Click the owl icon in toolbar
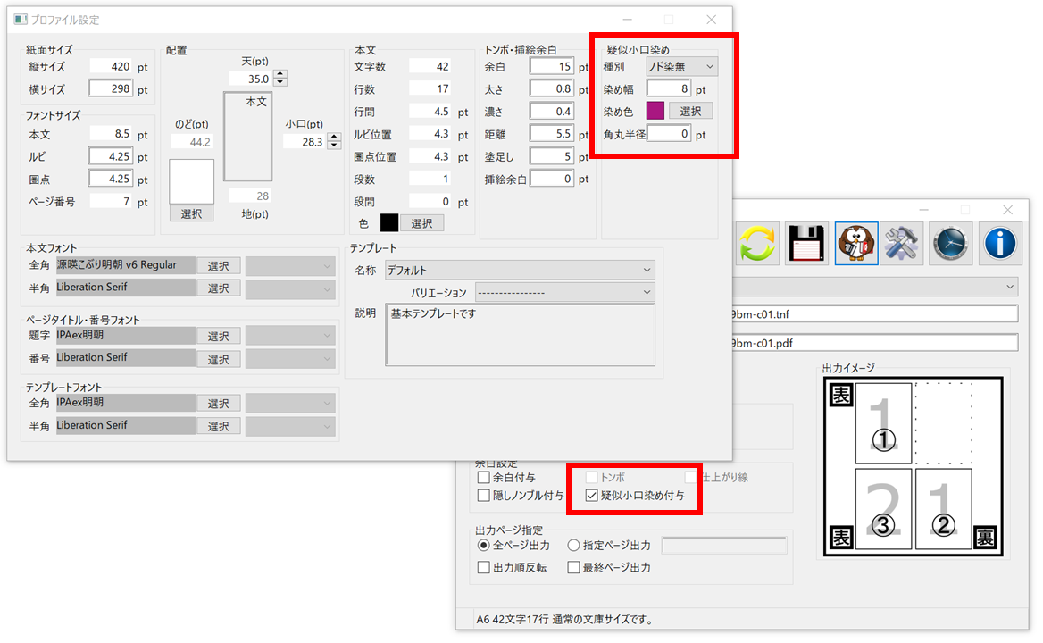 tap(856, 244)
